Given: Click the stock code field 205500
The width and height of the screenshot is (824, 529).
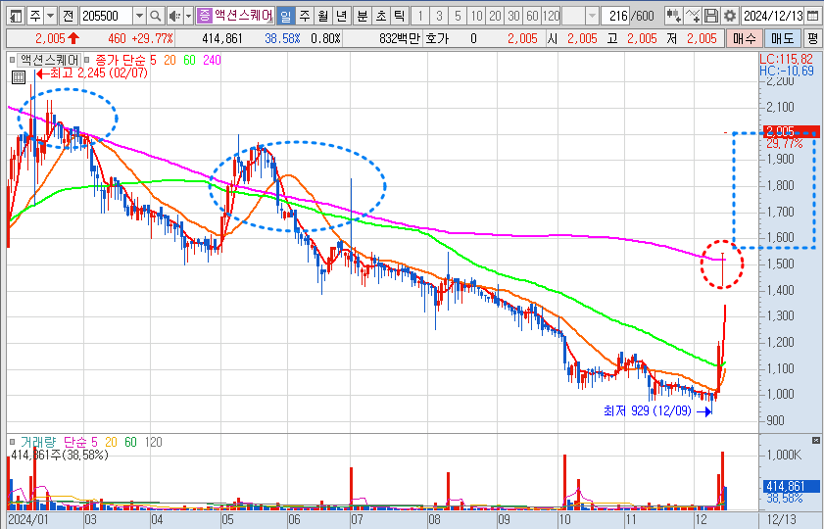Looking at the screenshot, I should click(x=107, y=16).
